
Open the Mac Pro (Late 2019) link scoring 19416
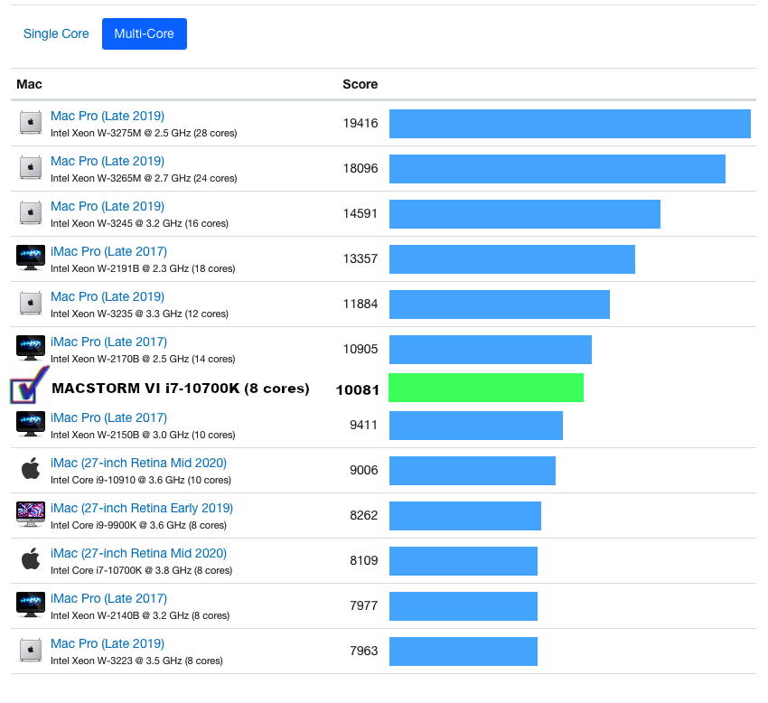108,116
